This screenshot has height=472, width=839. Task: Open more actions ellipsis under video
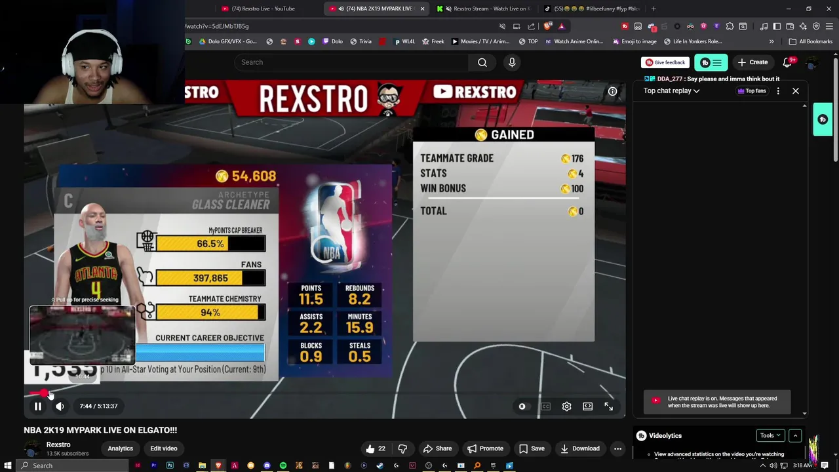pos(617,448)
